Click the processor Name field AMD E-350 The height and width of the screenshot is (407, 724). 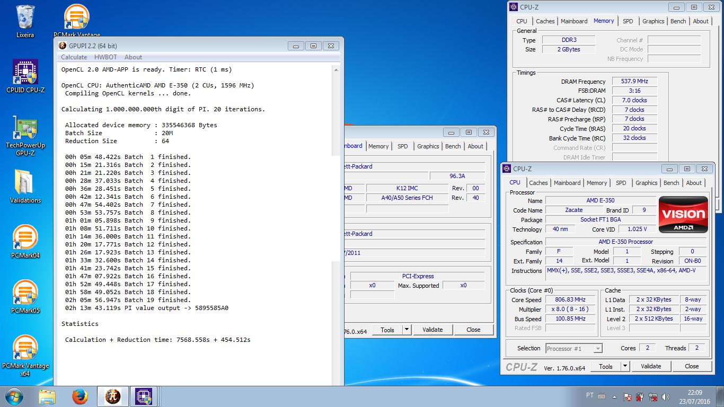600,201
